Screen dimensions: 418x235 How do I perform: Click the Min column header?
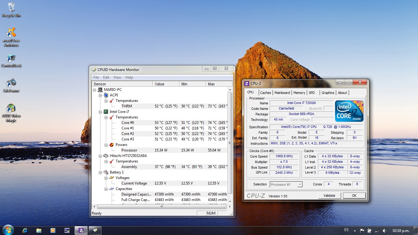click(x=192, y=84)
